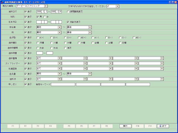Open the 担当者 starting-value dropdown
Screen dimensions: 178x133
pyautogui.click(x=60, y=27)
